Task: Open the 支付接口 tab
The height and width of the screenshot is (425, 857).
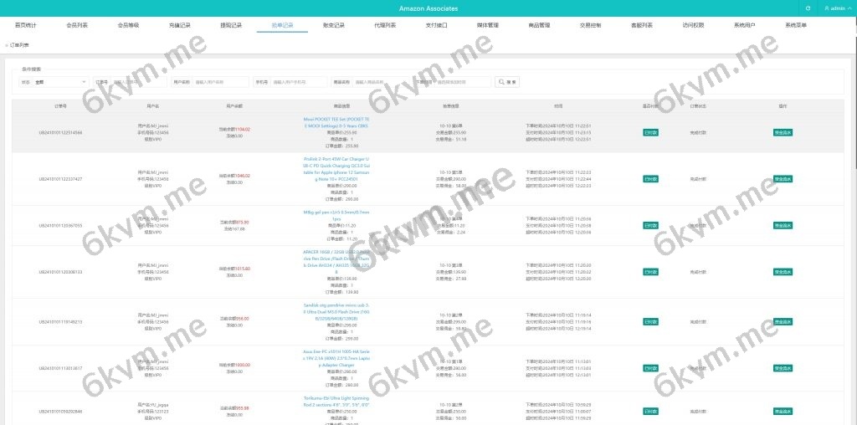Action: (x=436, y=26)
